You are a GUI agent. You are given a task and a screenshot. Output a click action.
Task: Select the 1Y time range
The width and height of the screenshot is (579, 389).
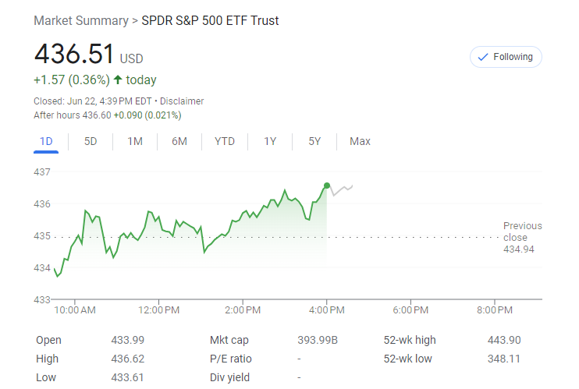click(x=270, y=141)
